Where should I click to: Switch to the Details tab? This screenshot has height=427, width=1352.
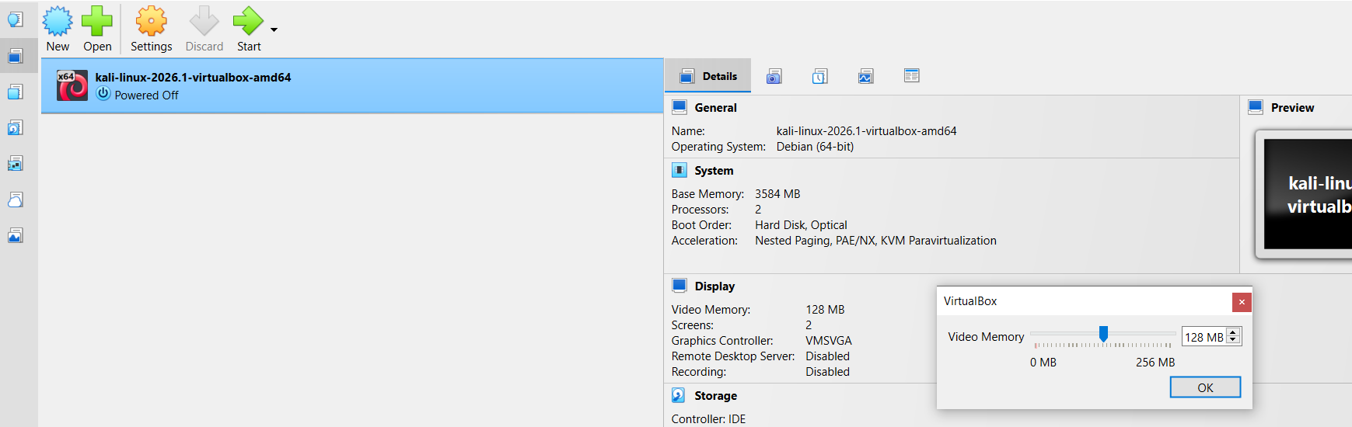[x=708, y=76]
